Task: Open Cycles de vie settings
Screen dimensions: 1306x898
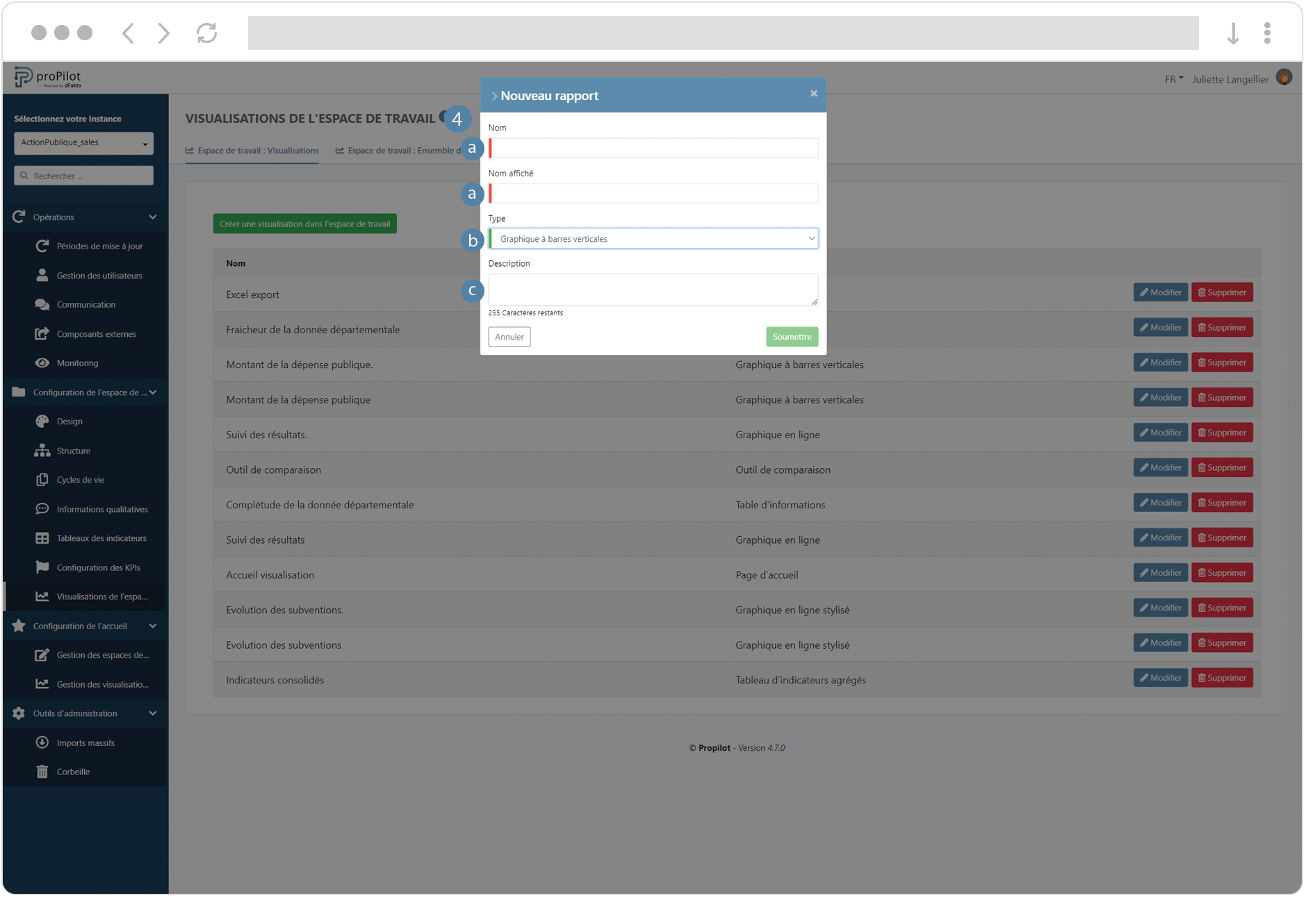Action: pyautogui.click(x=81, y=479)
